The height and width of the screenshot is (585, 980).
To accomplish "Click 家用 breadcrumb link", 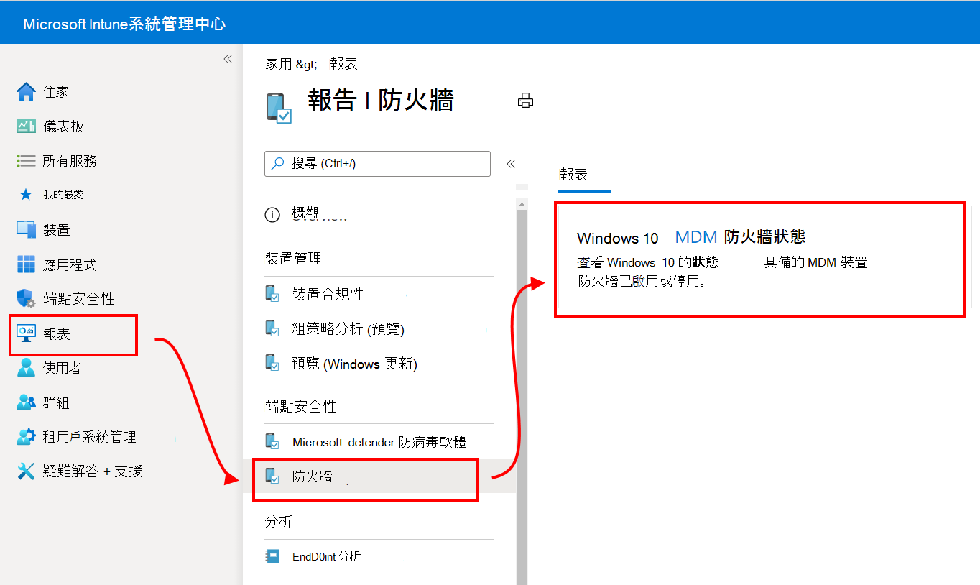I will click(279, 64).
